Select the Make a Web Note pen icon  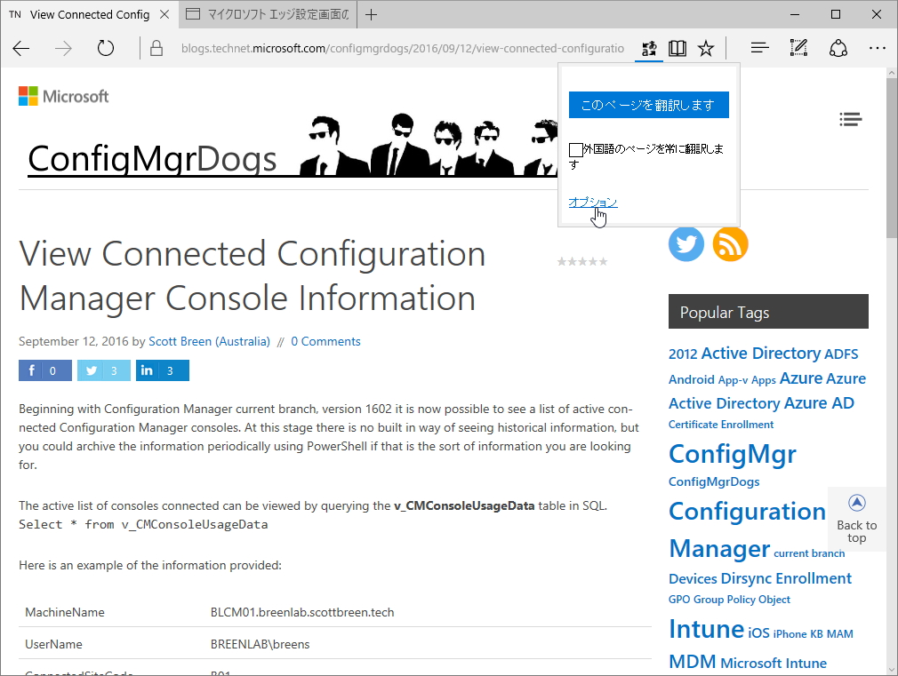798,48
